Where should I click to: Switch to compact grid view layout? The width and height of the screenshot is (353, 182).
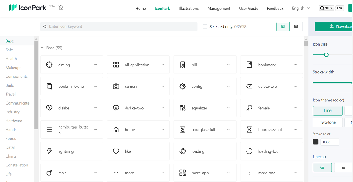[x=296, y=26]
